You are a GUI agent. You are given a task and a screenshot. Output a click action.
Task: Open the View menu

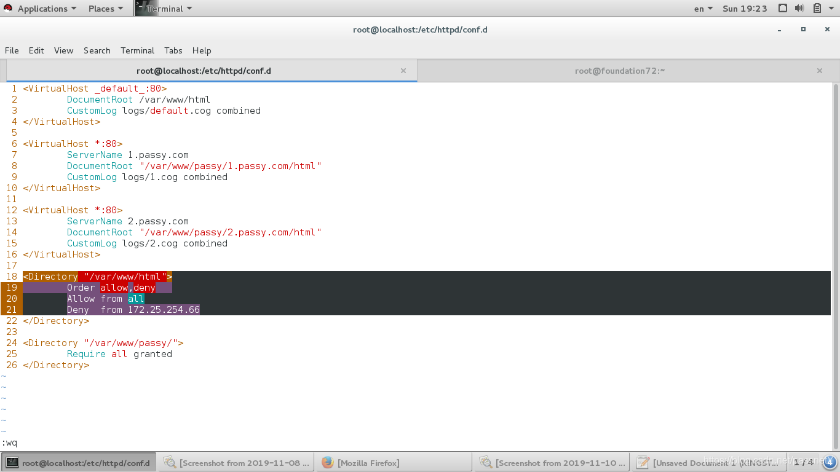point(63,50)
